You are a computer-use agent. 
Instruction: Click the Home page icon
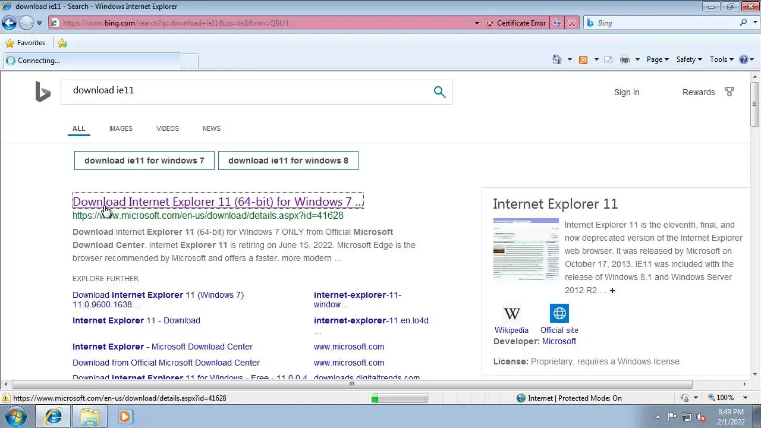pos(557,59)
